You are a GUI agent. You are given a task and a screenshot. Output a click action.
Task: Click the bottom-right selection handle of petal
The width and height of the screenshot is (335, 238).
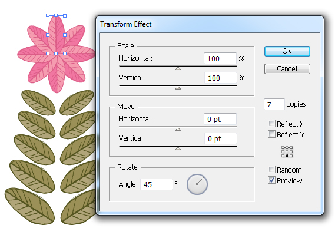65,54
